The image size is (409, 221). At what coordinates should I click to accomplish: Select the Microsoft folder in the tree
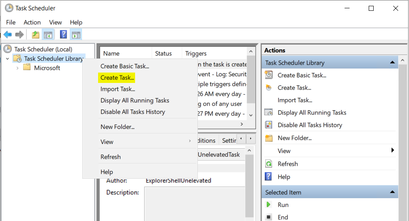[x=47, y=68]
